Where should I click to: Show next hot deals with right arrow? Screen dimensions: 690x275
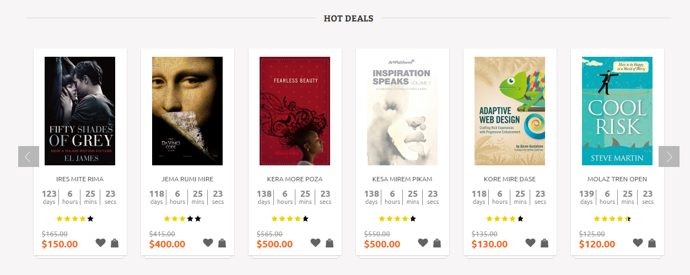669,157
